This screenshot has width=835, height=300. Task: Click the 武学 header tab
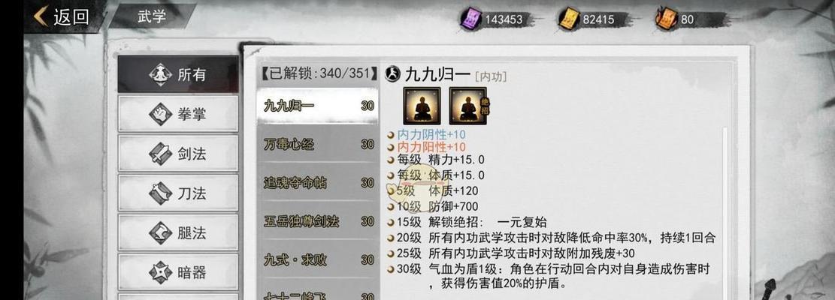(152, 16)
